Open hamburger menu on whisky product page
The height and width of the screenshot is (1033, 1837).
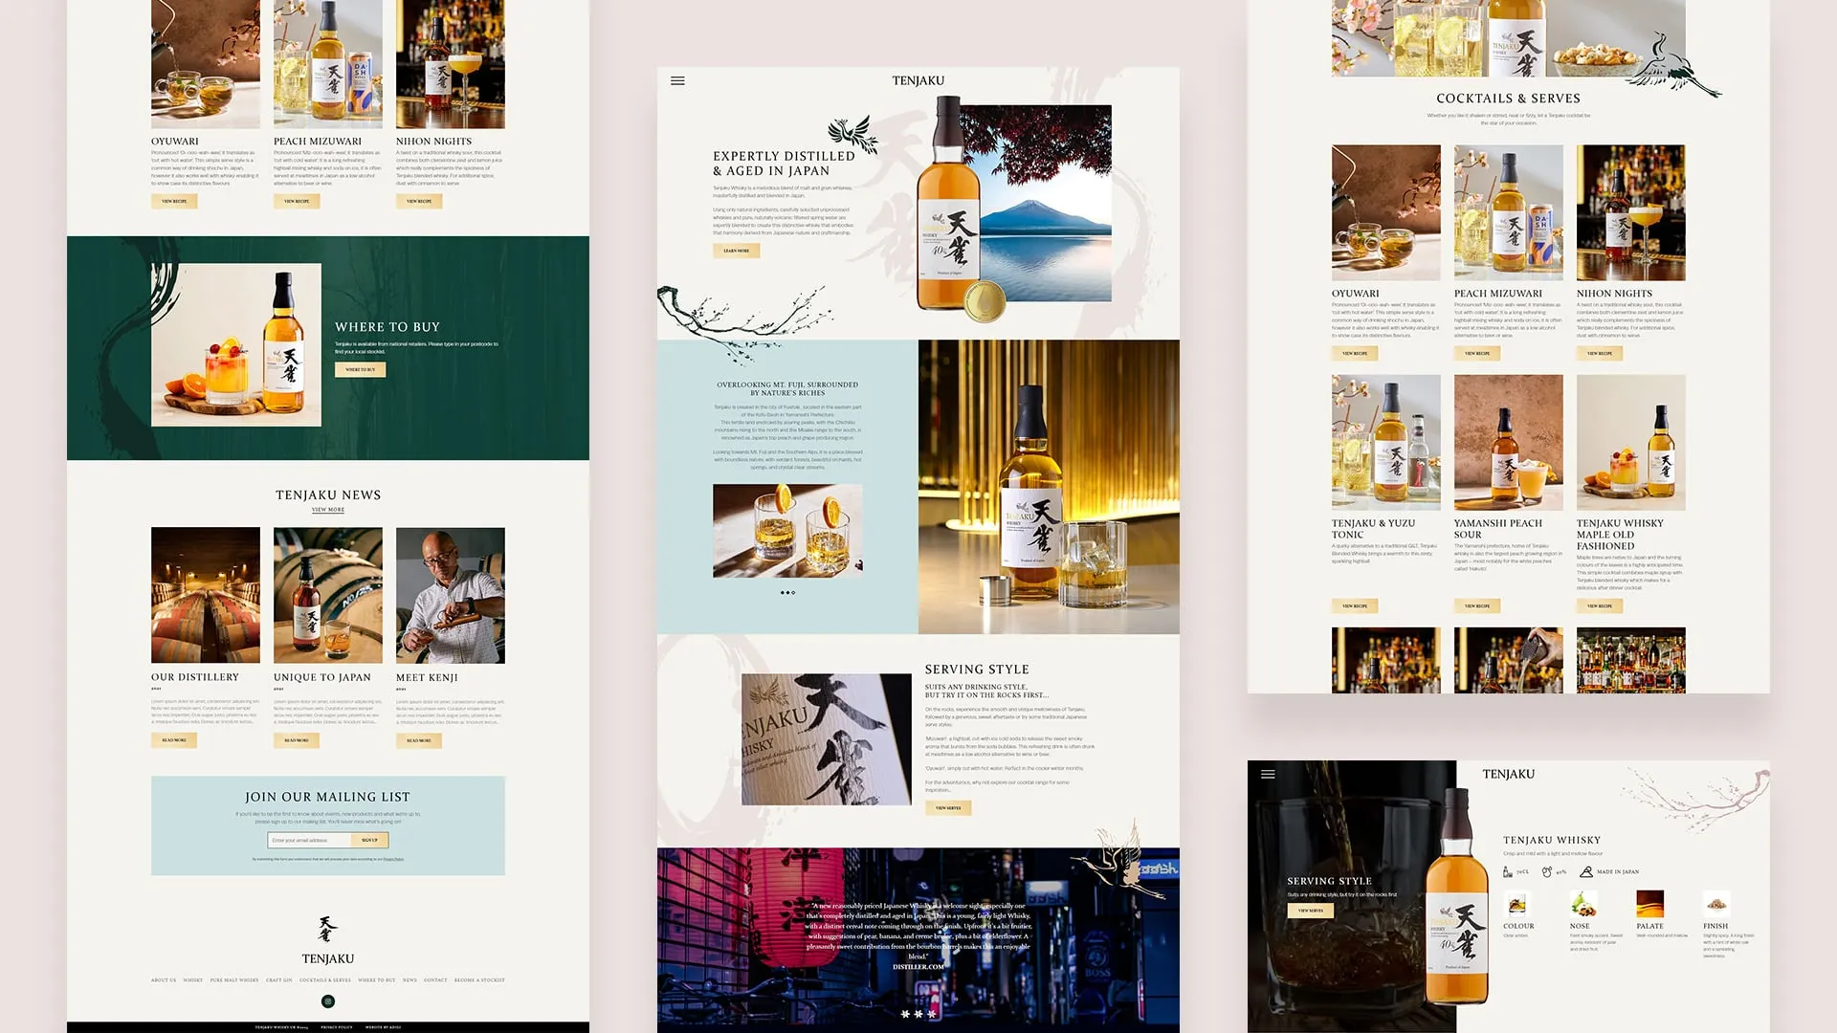coord(1268,775)
